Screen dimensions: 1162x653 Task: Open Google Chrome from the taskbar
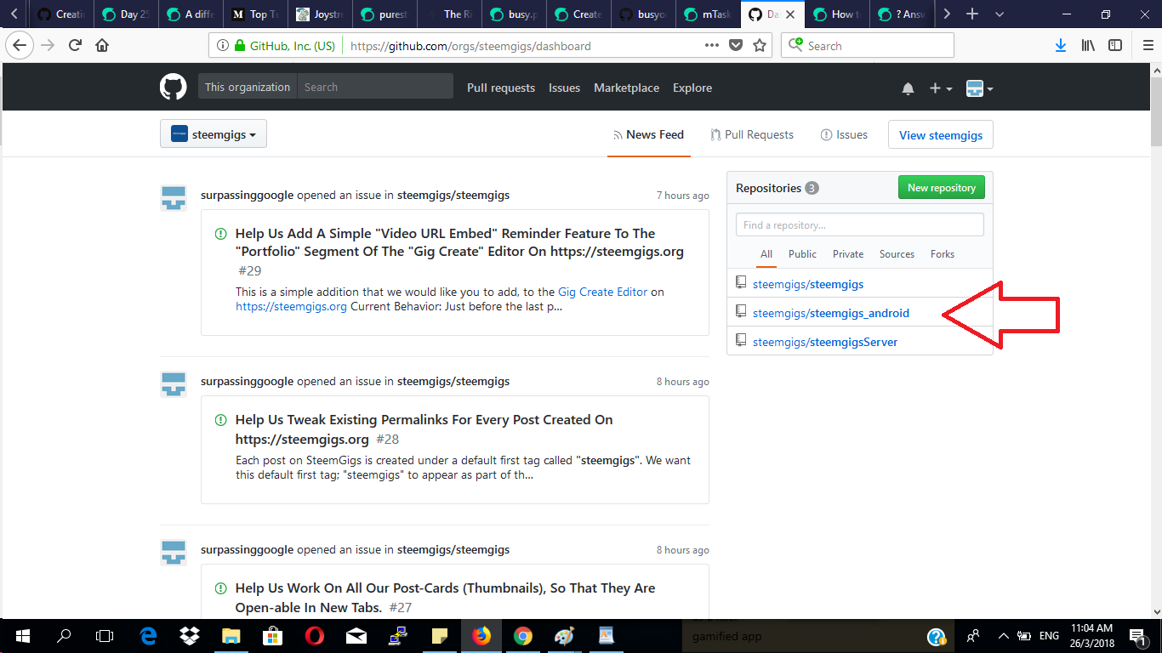coord(522,636)
